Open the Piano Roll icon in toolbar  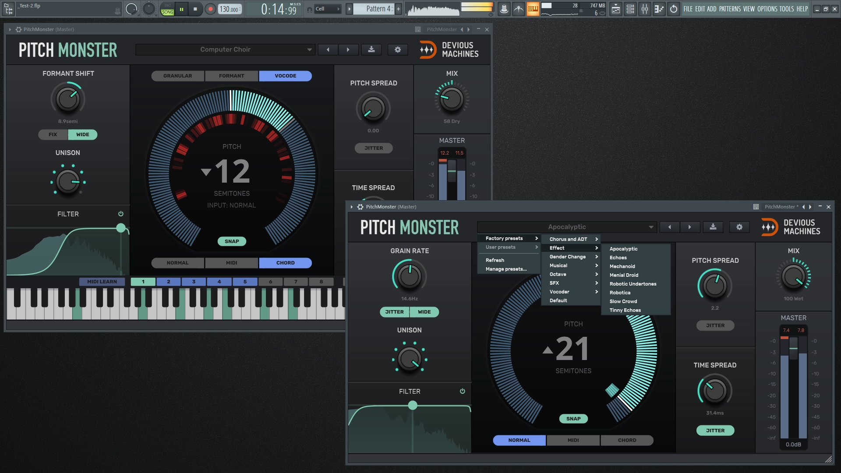659,9
